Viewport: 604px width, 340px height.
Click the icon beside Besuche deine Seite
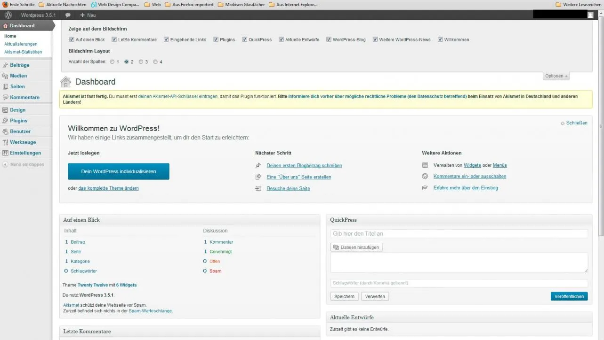coord(258,188)
